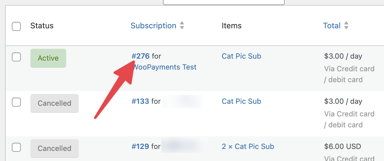Click the Total column header
This screenshot has width=384, height=161.
332,26
